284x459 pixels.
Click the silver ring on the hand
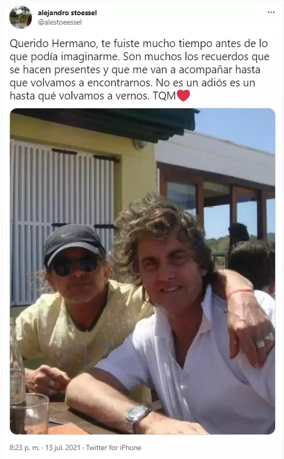[x=260, y=343]
